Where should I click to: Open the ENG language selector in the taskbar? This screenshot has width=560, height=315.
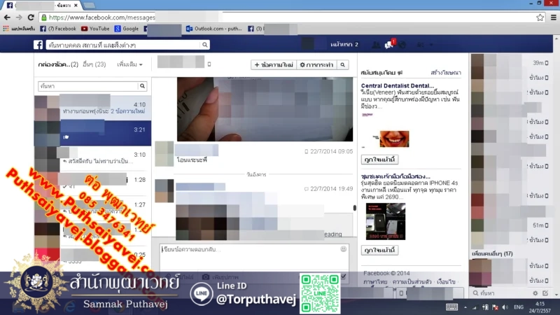(x=519, y=307)
